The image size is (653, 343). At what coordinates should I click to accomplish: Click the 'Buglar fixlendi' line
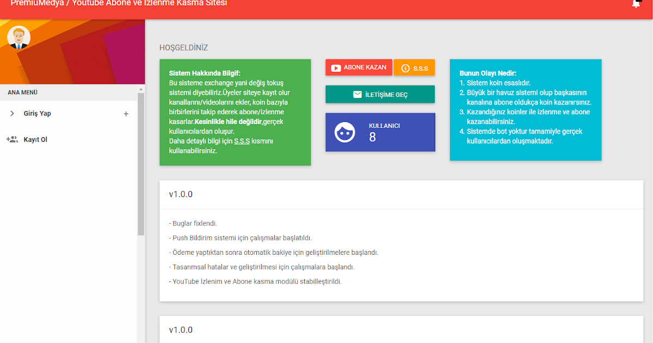click(x=193, y=223)
